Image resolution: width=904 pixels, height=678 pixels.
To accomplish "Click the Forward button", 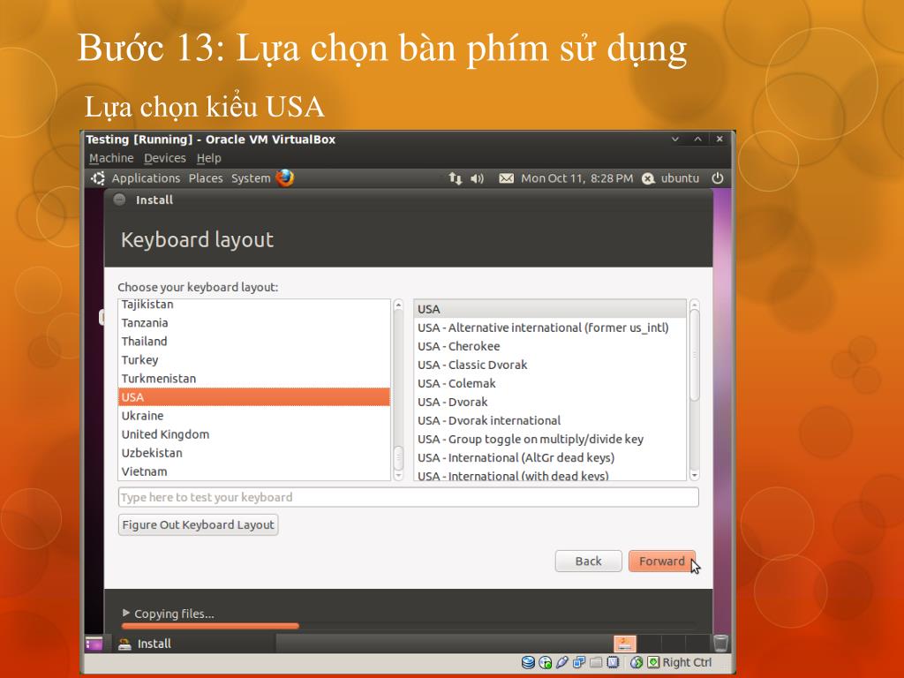I will click(662, 561).
